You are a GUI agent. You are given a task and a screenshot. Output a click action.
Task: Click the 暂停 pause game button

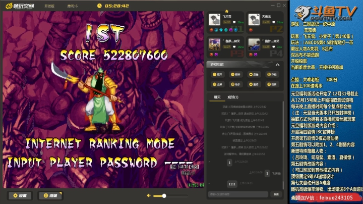point(235,74)
